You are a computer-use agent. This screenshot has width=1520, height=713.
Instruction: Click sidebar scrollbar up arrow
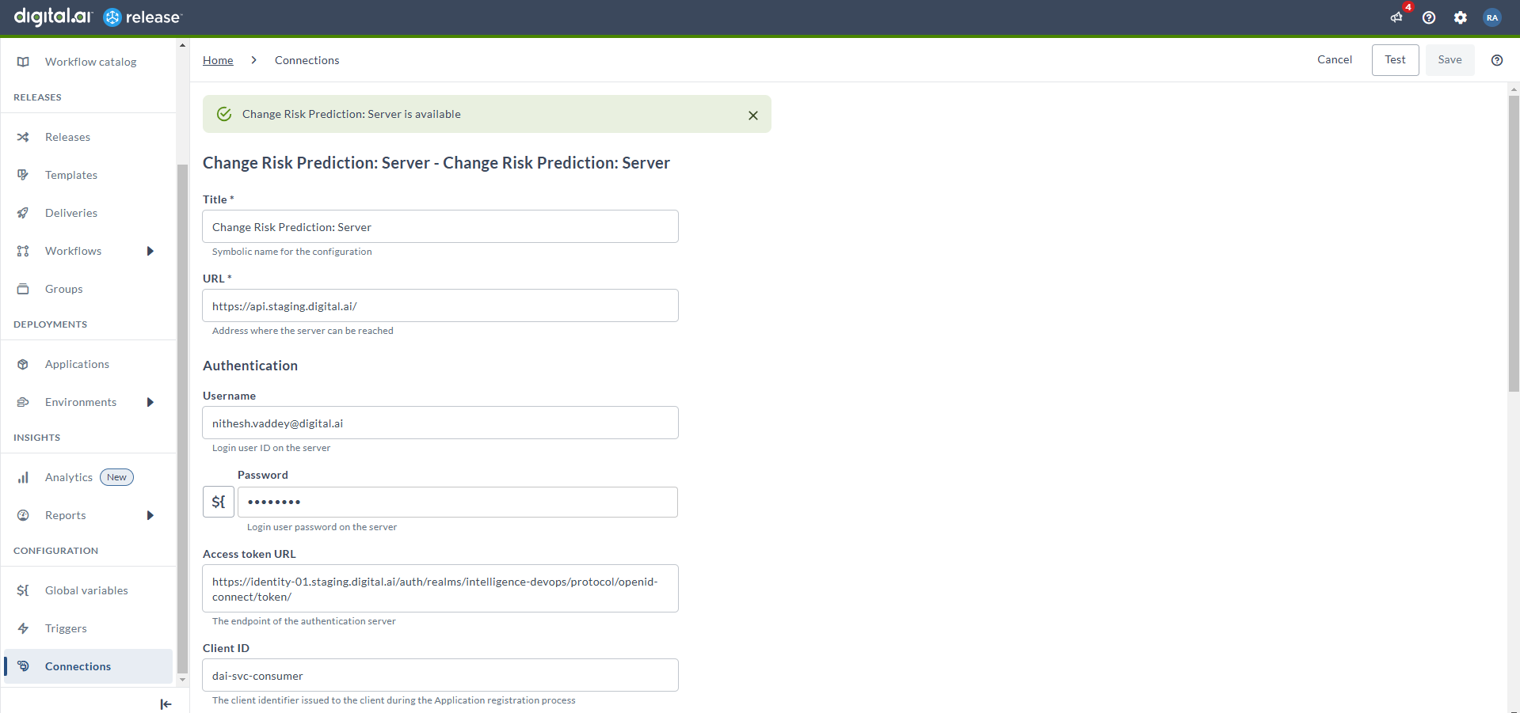(182, 45)
